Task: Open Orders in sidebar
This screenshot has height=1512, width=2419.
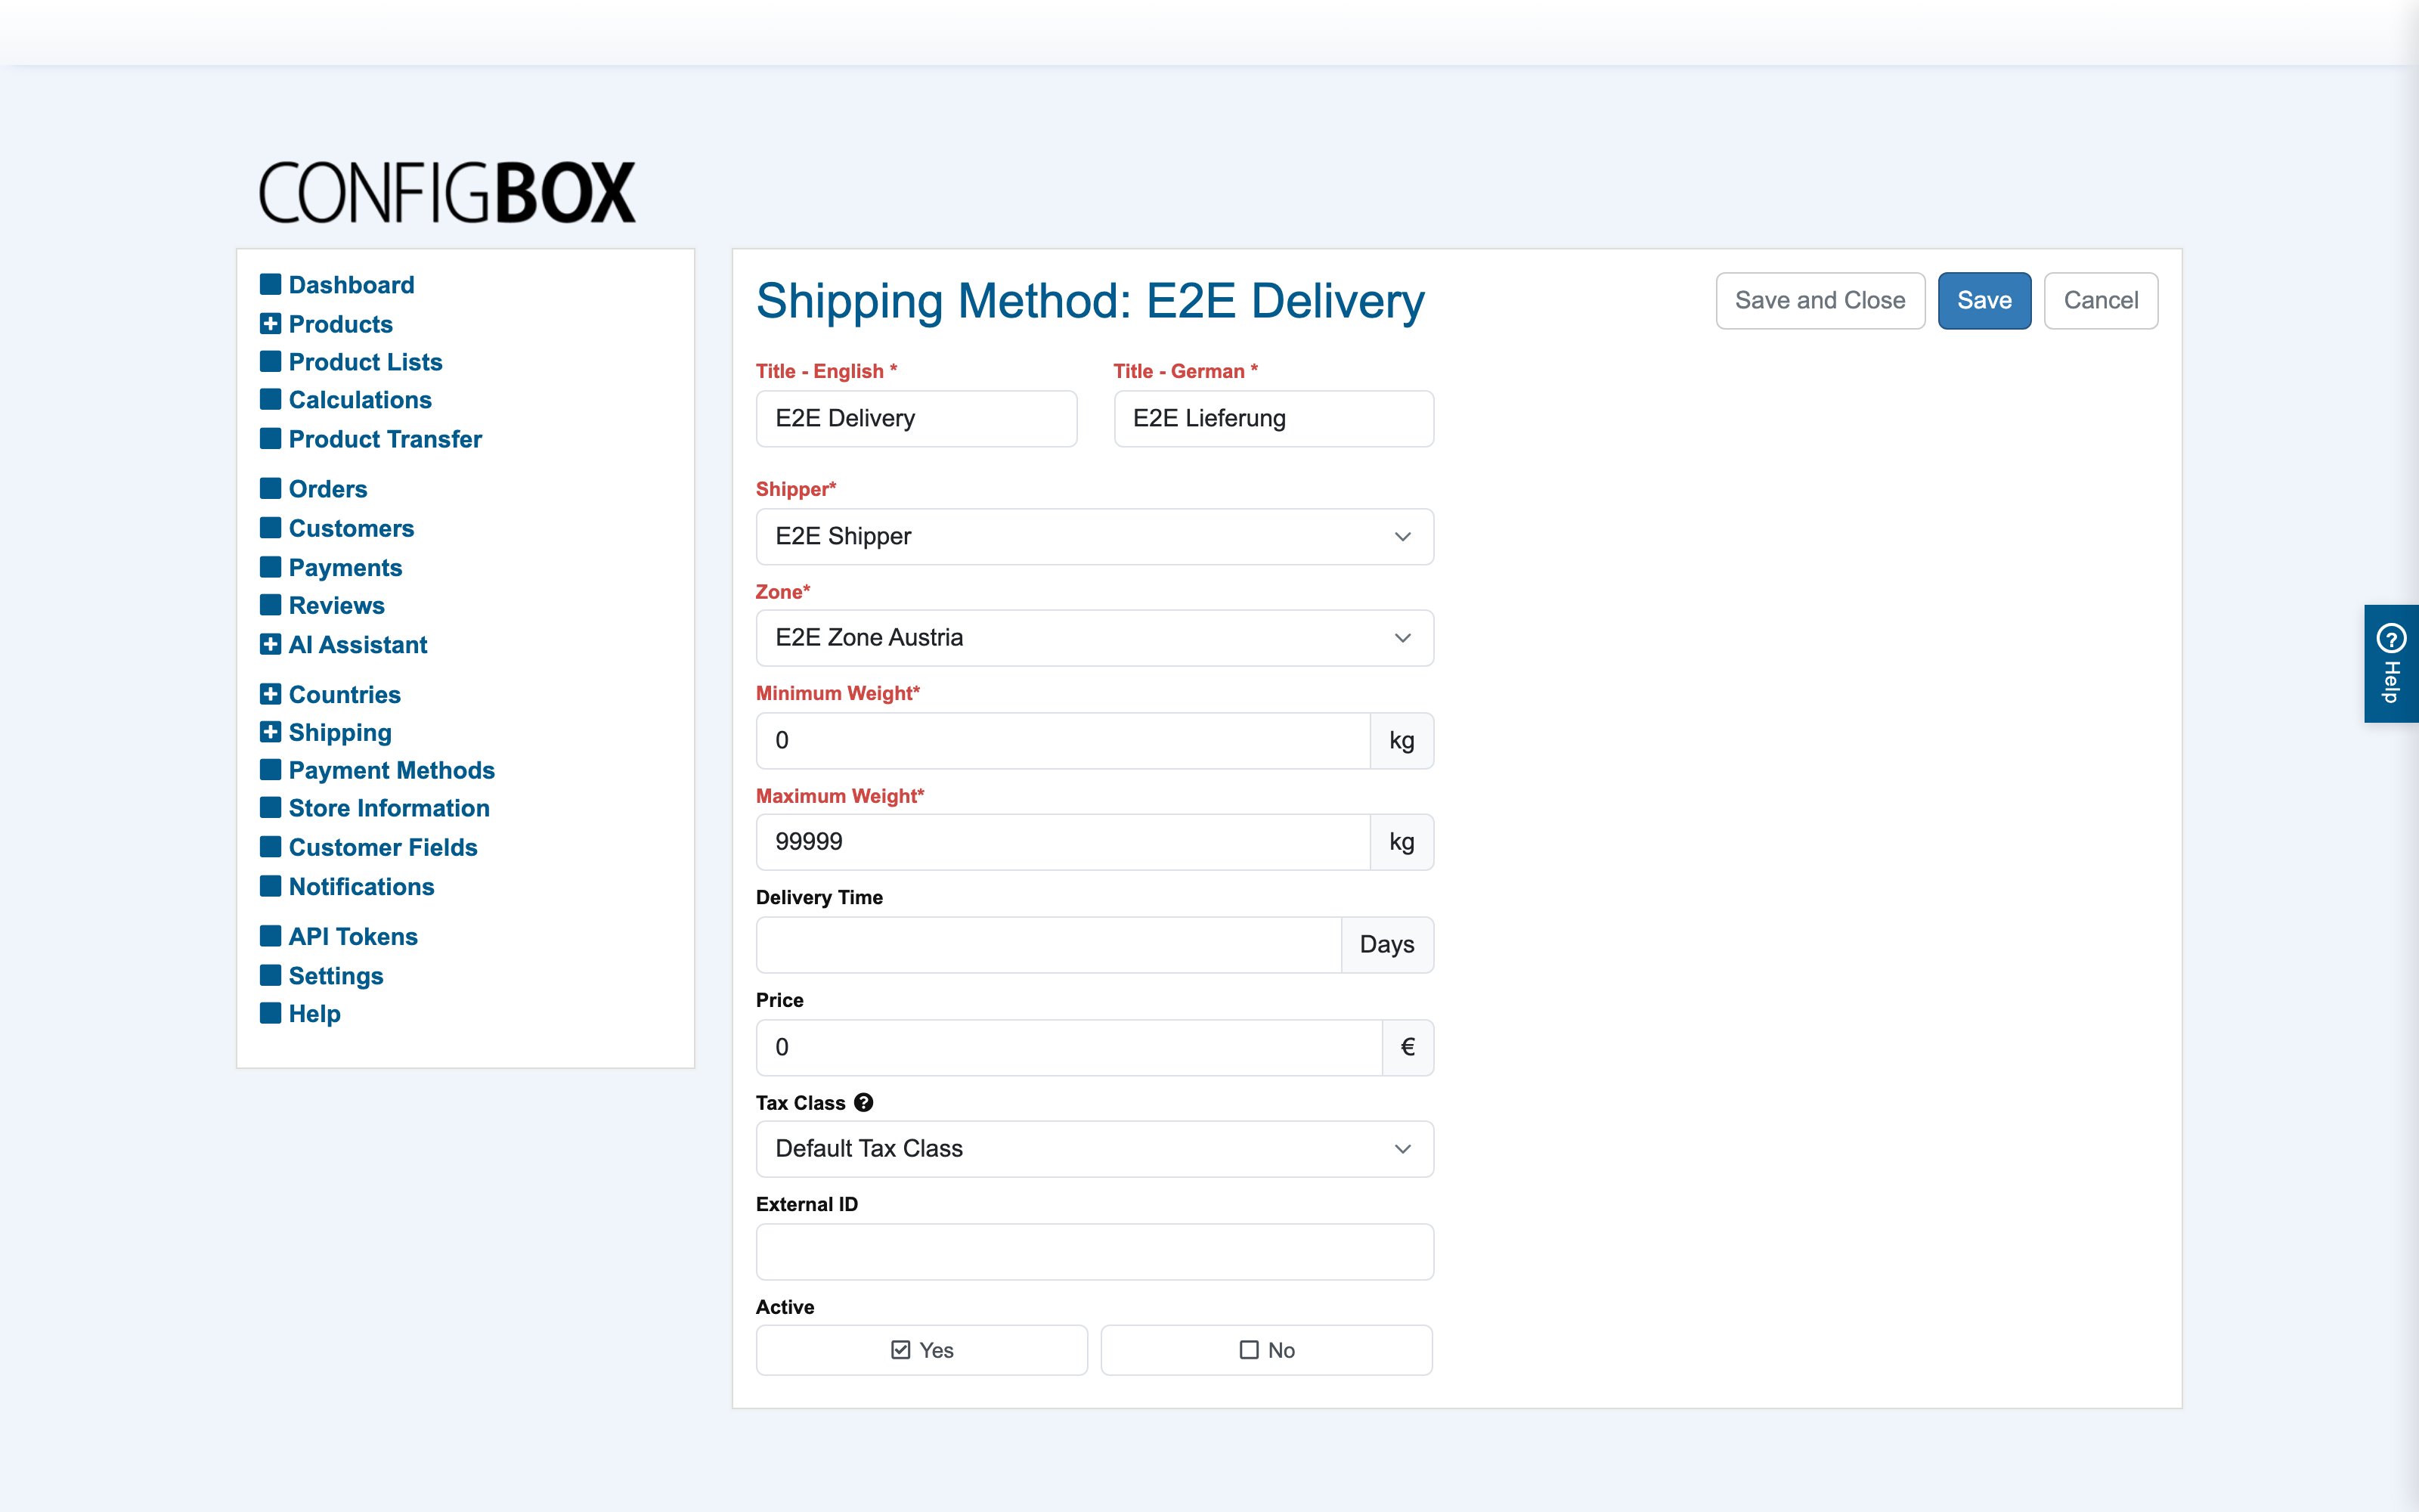Action: tap(328, 489)
